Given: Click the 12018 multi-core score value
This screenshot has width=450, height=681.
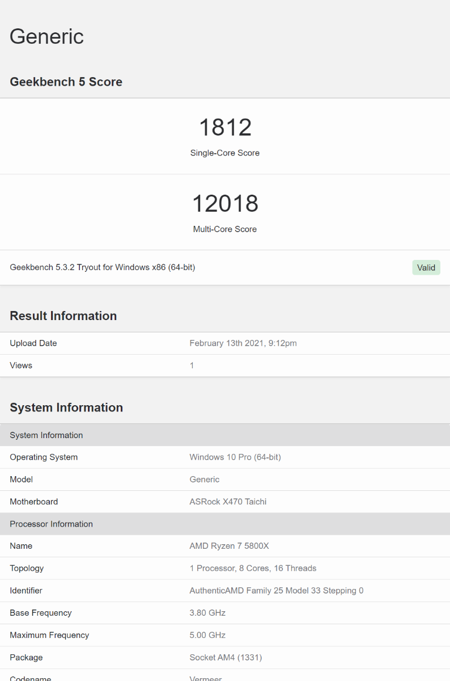Looking at the screenshot, I should [225, 203].
